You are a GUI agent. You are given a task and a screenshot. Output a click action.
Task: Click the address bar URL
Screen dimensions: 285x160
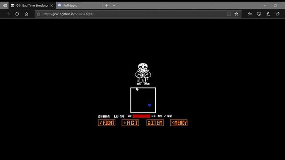pos(68,14)
